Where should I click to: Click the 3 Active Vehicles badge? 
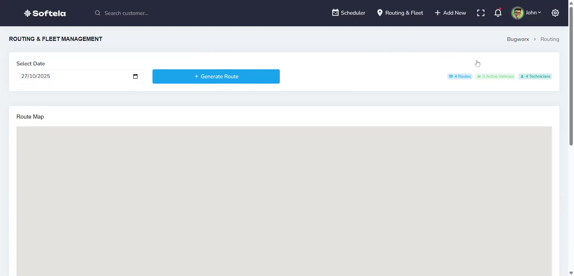click(x=495, y=76)
